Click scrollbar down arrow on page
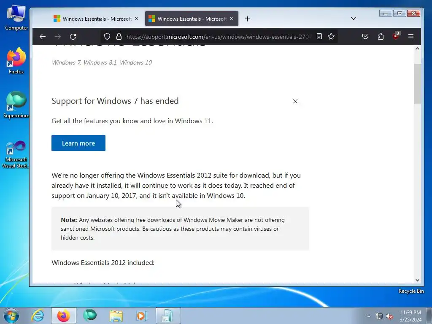The height and width of the screenshot is (324, 432). pyautogui.click(x=417, y=280)
